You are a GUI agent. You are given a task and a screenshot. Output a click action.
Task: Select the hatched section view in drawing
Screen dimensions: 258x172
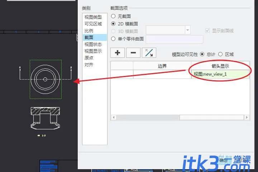45,118
